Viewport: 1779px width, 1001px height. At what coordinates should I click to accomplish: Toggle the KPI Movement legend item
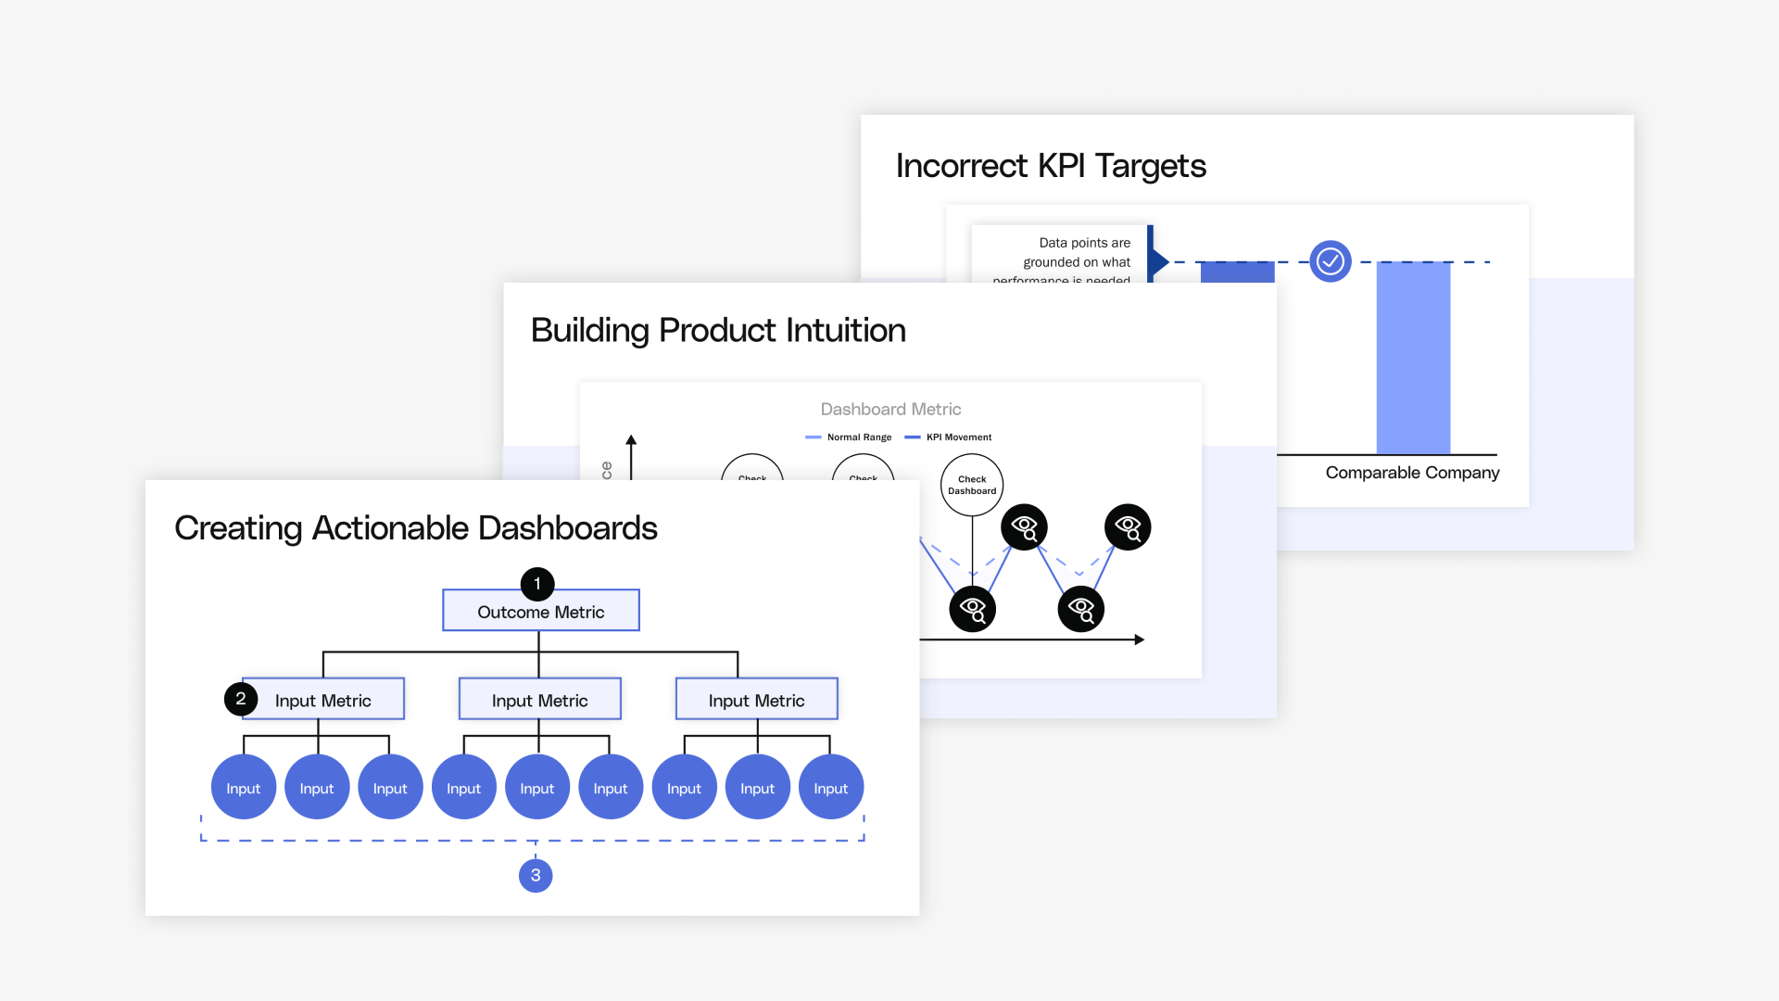pos(948,437)
